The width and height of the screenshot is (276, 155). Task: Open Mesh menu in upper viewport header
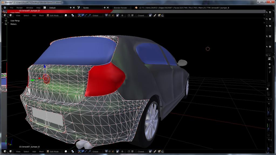tap(41, 15)
